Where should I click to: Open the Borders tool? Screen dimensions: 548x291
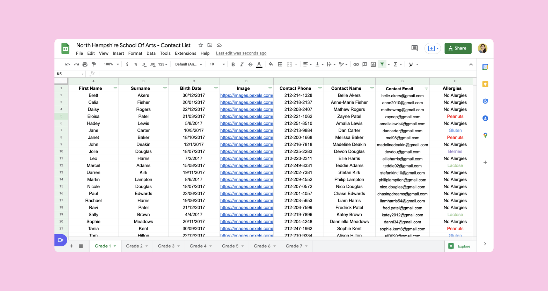280,64
